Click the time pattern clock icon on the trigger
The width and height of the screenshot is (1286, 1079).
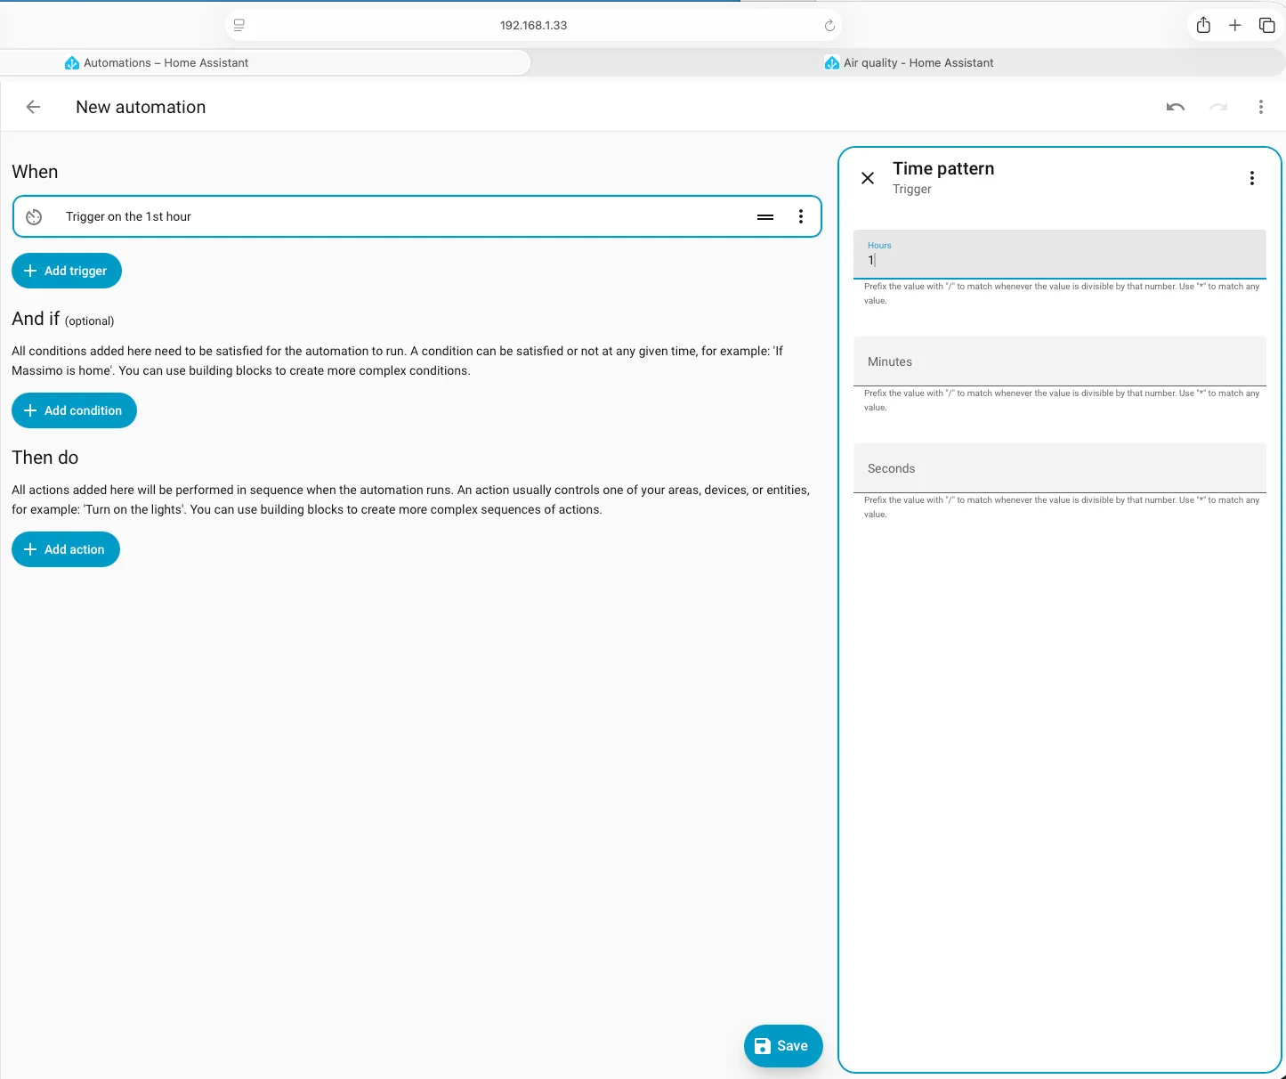34,216
